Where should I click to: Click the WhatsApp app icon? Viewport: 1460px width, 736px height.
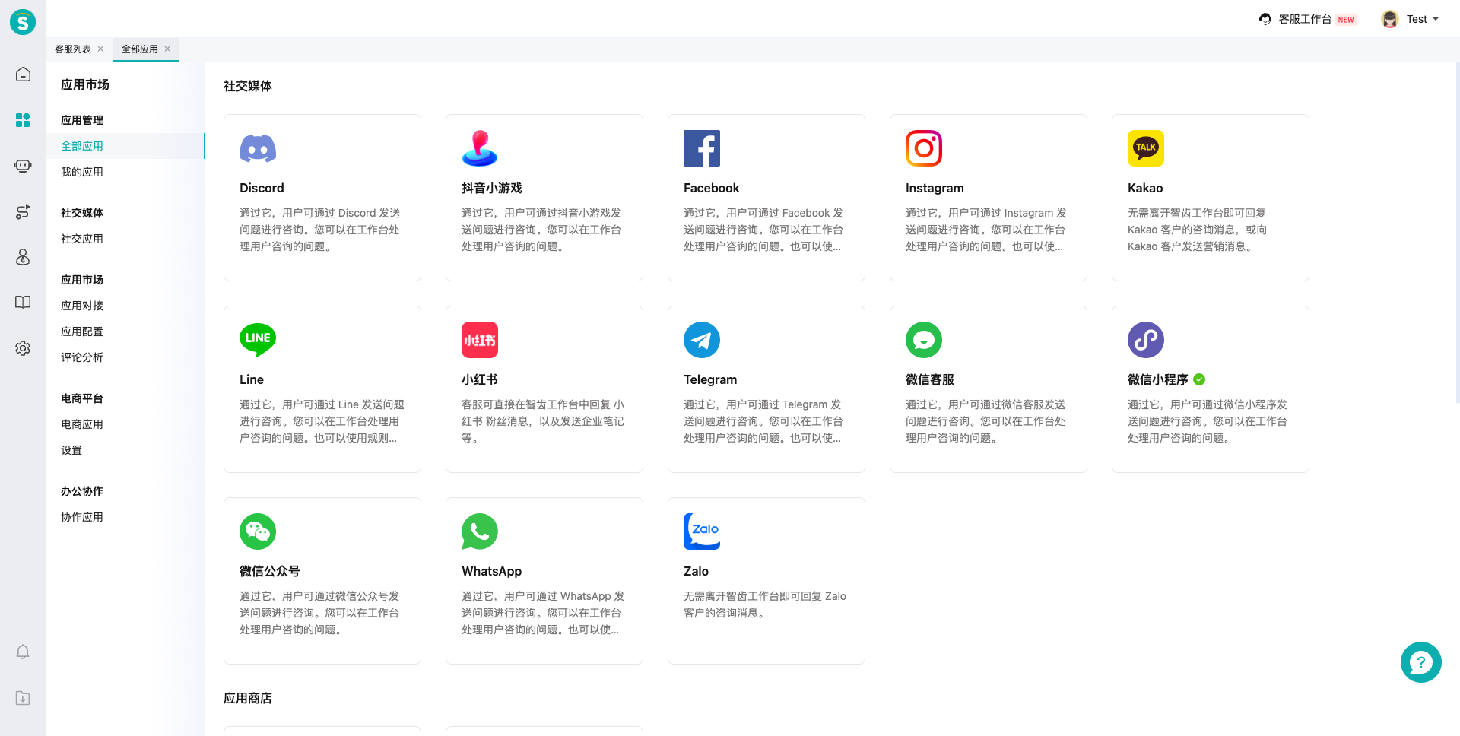point(480,531)
